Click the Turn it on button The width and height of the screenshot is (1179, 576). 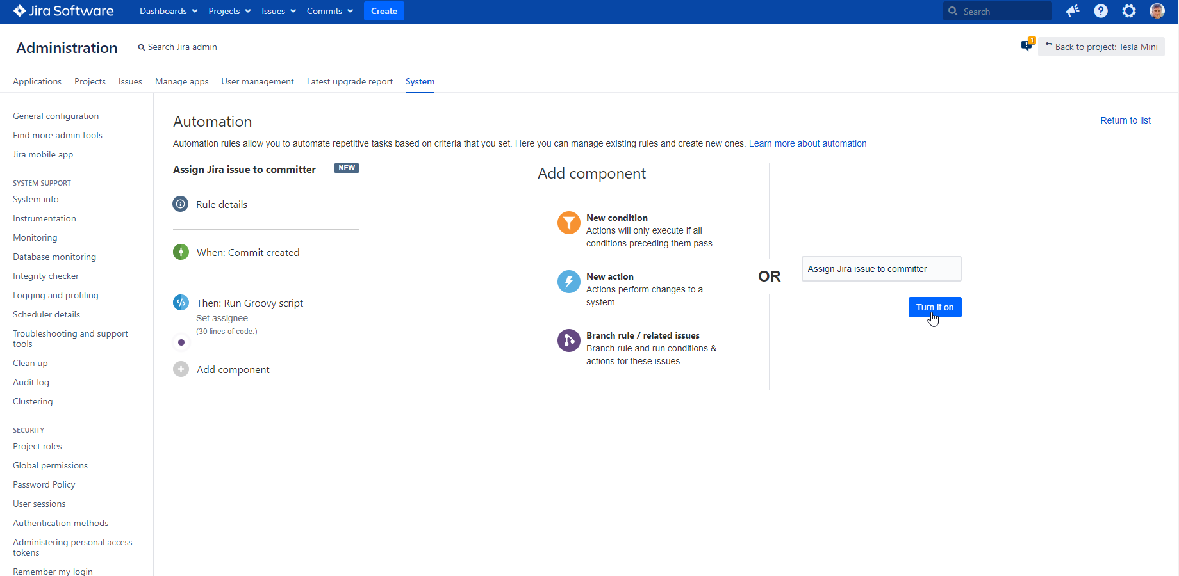point(935,307)
